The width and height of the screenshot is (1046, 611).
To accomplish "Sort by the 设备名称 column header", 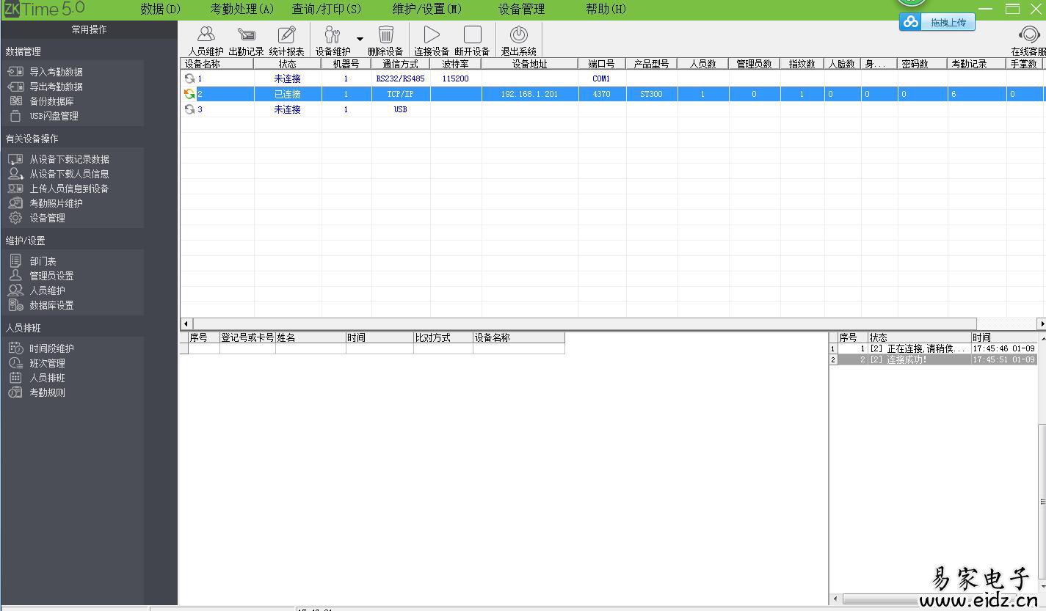I will [x=217, y=64].
